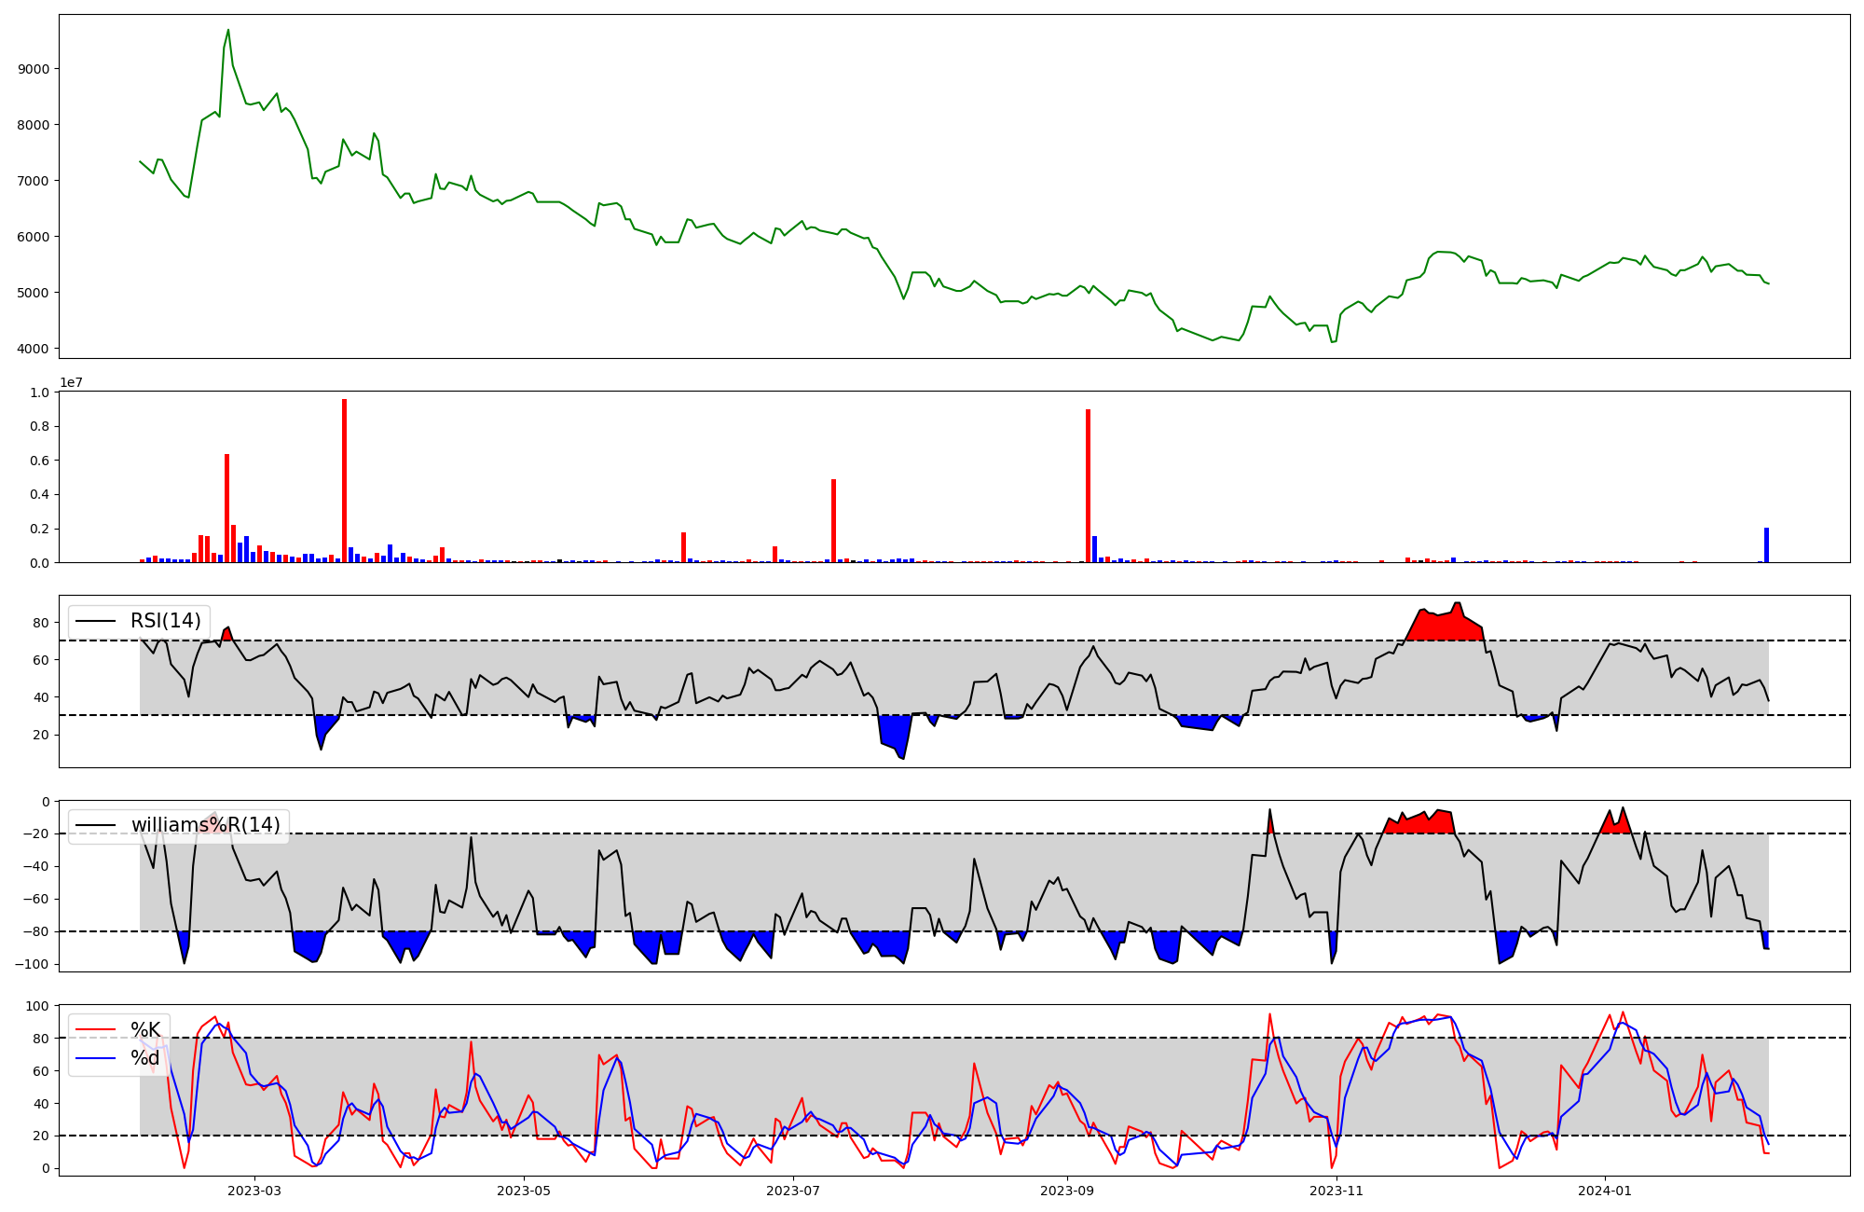Click the green price line's highest peak
1864x1212 pixels.
click(228, 31)
